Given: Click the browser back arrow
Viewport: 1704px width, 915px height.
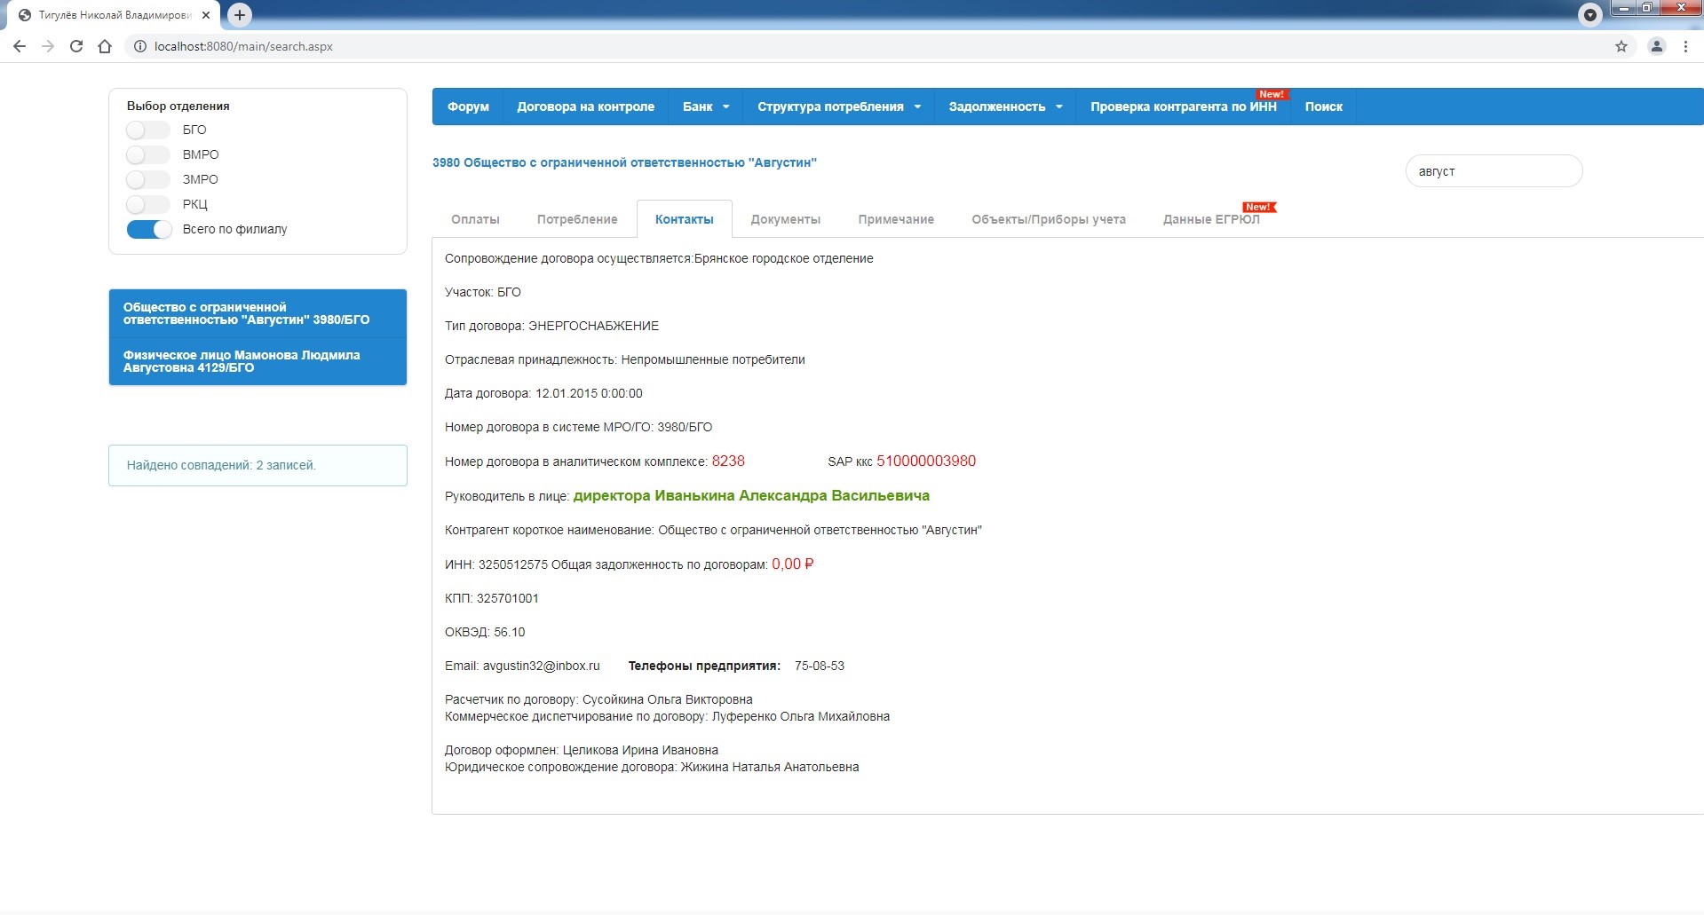Looking at the screenshot, I should 20,46.
